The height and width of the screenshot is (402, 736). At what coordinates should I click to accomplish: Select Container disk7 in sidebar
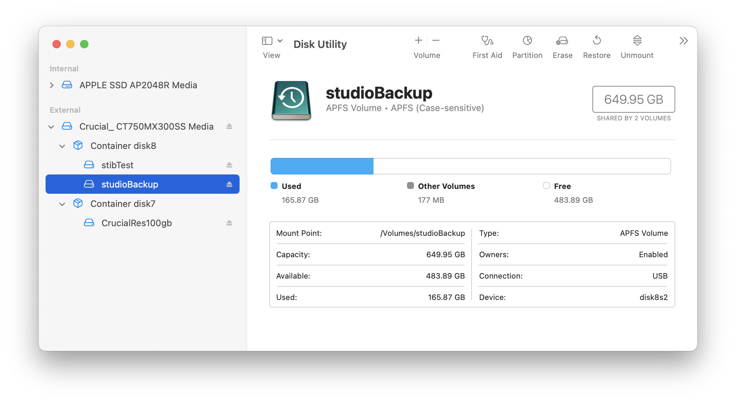tap(123, 203)
